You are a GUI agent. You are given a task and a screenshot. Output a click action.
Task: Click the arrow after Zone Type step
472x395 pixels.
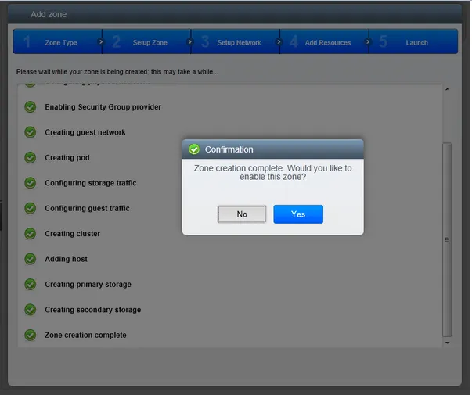pyautogui.click(x=101, y=41)
